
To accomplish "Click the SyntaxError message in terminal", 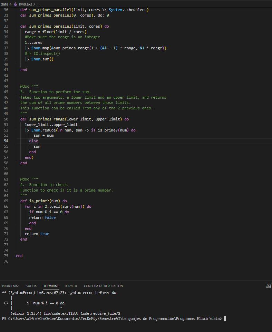I will [59, 293].
